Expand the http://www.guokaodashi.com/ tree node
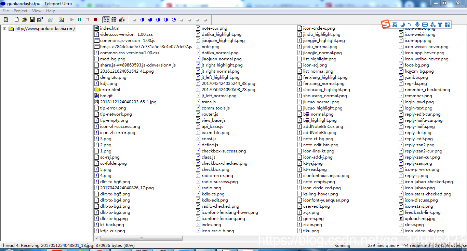467x251 pixels. tap(5, 29)
